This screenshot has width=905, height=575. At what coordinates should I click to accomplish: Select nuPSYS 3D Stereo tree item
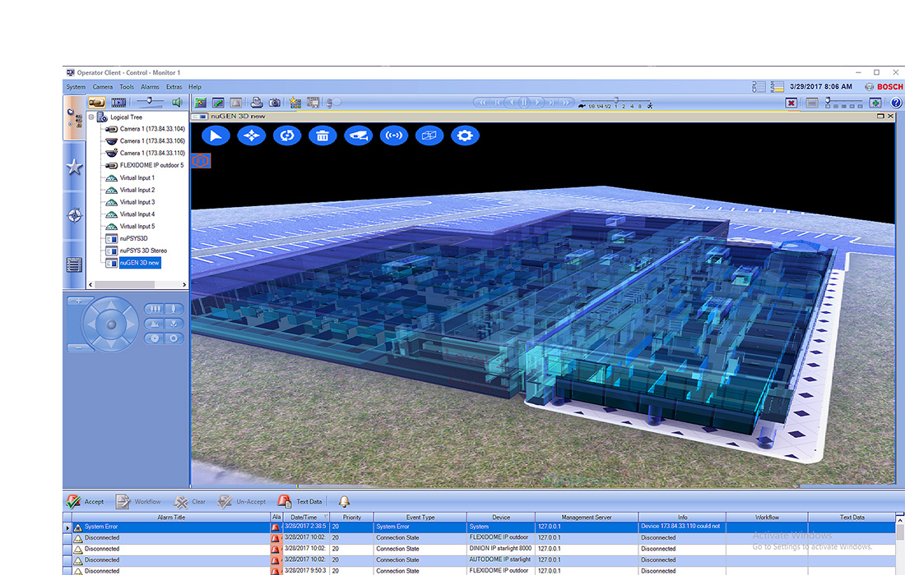click(x=143, y=251)
